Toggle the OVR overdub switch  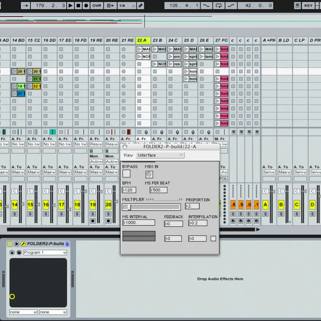point(97,5)
